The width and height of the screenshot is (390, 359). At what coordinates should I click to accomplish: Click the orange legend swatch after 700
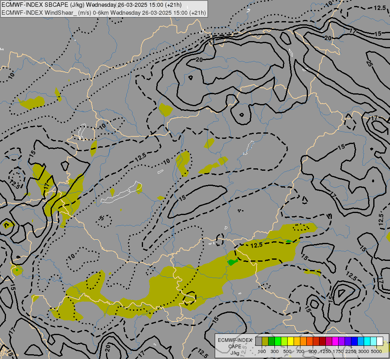(304, 341)
